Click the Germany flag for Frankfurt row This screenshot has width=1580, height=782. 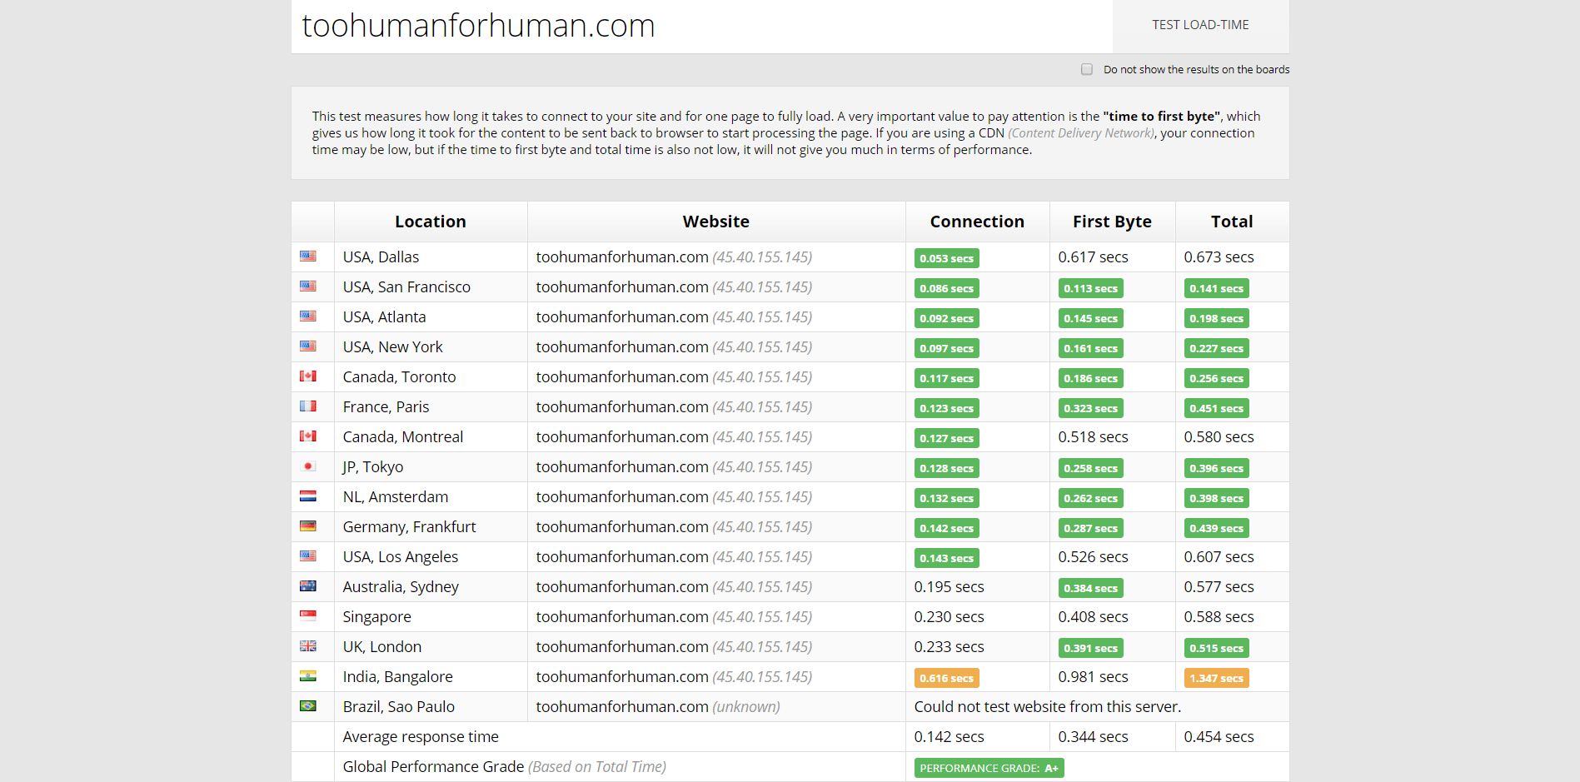click(308, 526)
